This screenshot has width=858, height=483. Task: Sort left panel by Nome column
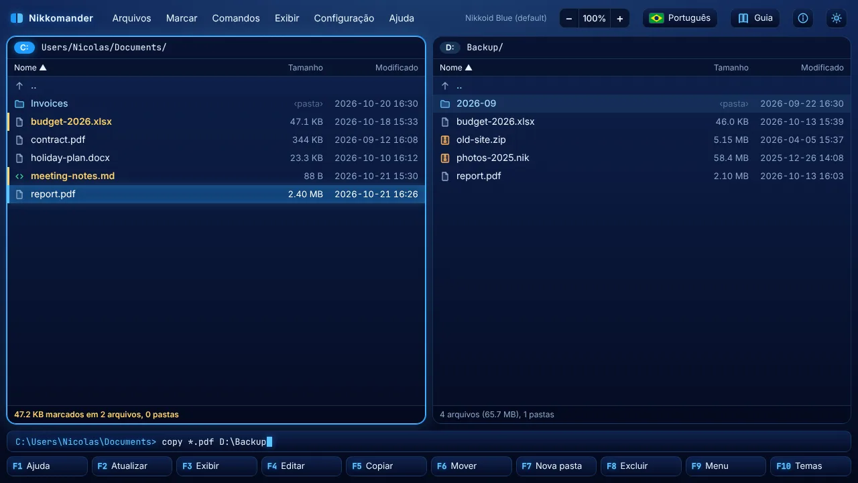click(30, 68)
